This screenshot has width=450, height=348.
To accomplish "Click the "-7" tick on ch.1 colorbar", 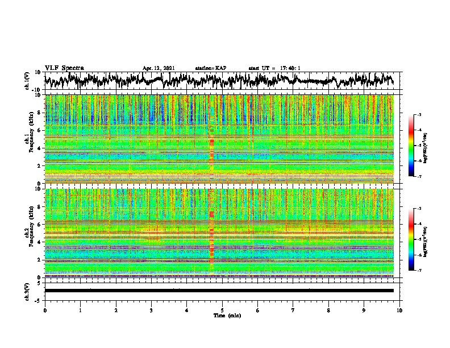I will pyautogui.click(x=419, y=176).
